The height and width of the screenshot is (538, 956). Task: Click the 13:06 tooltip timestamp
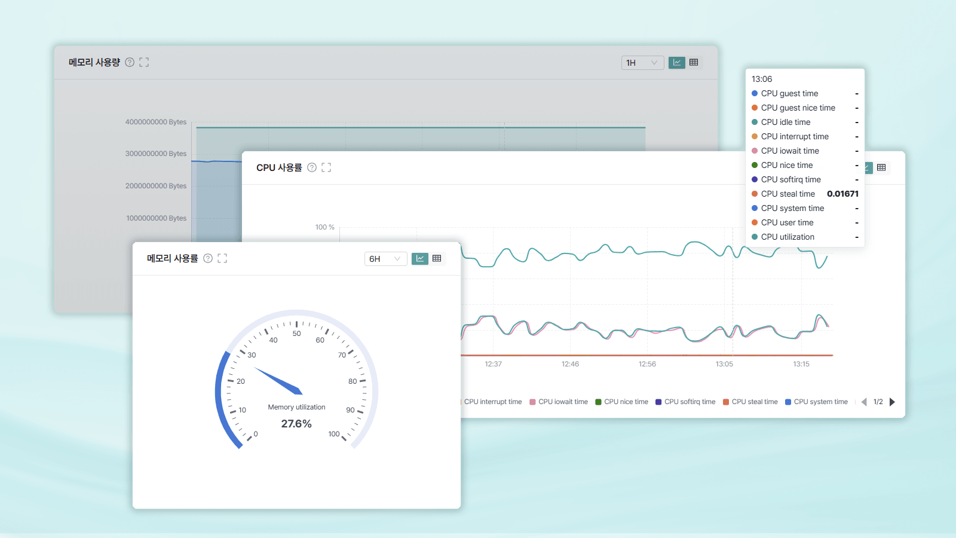click(762, 79)
